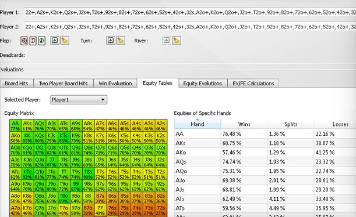Open the Two Player Board Hits tab
356x217 pixels.
[64, 84]
